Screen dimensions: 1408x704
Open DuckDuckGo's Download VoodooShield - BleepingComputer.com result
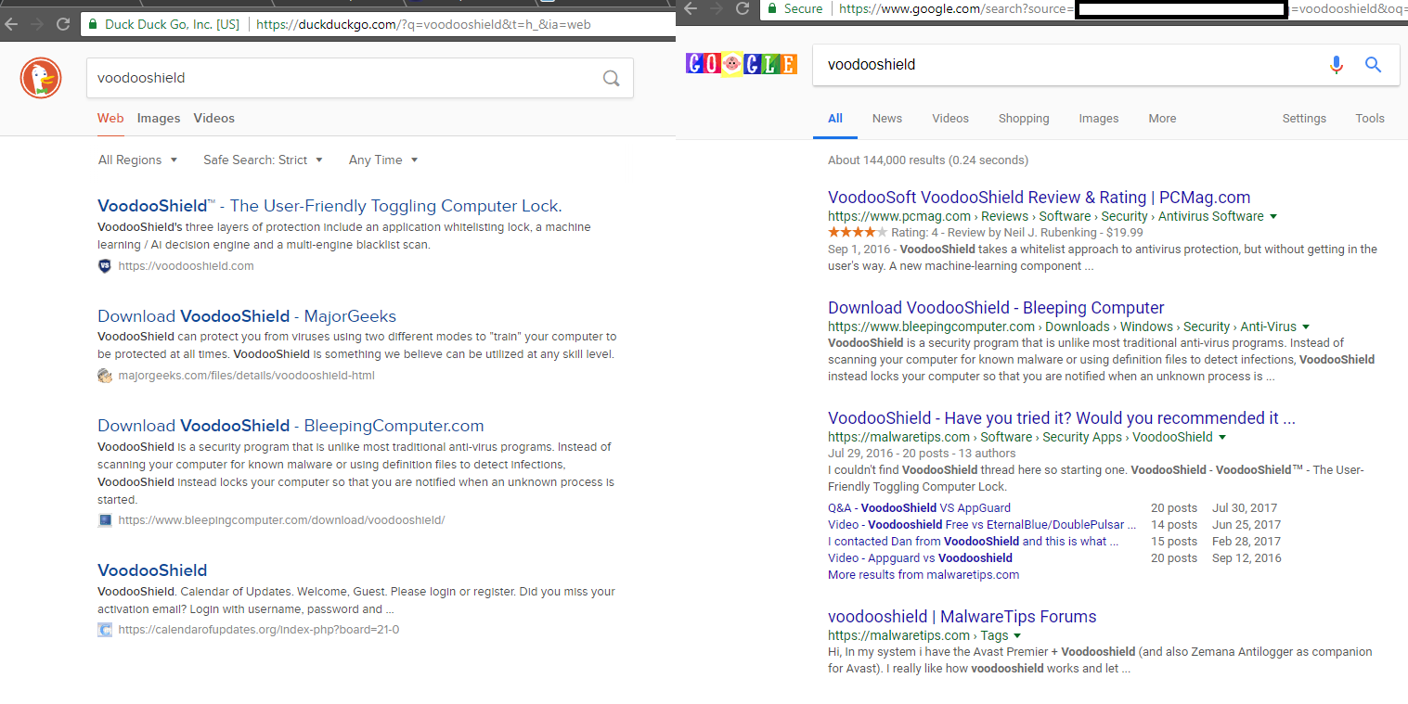[291, 426]
